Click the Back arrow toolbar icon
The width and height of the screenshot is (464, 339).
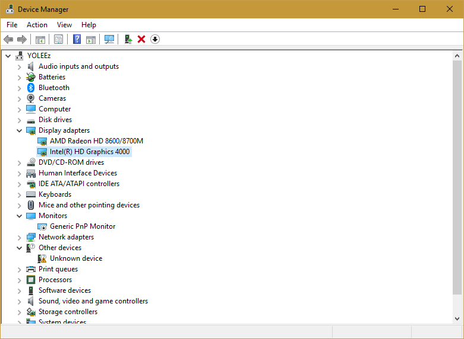click(x=8, y=39)
